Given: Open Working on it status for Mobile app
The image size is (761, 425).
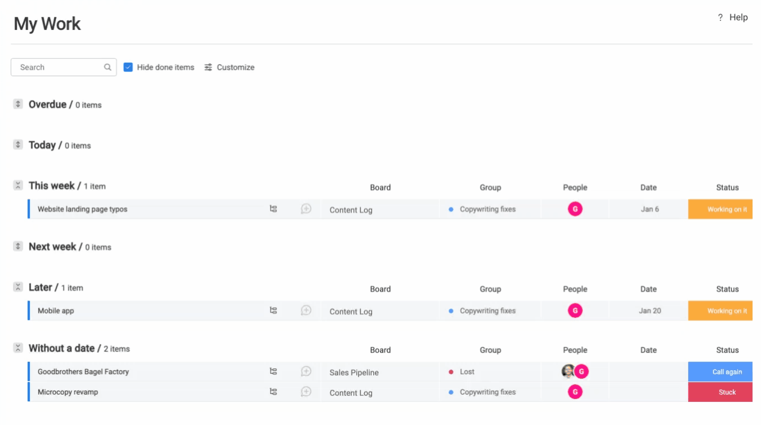Looking at the screenshot, I should point(720,310).
